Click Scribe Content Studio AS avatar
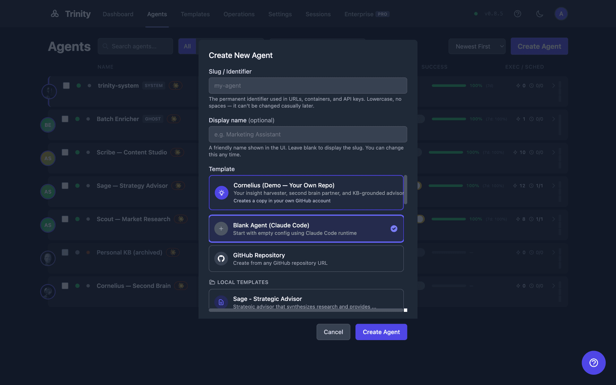Viewport: 616px width, 385px height. tap(48, 158)
